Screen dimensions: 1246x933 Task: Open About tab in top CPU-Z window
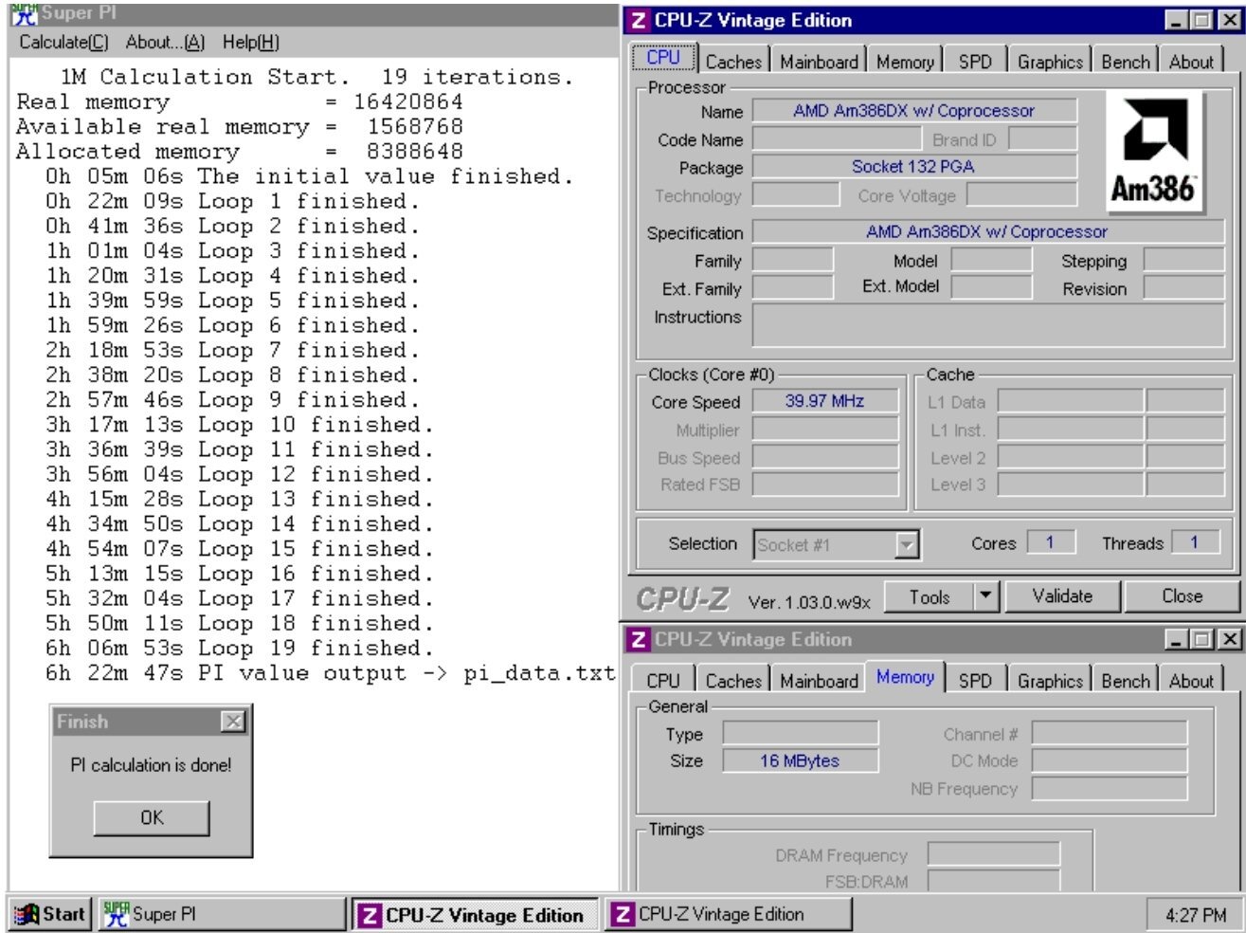coord(1191,62)
